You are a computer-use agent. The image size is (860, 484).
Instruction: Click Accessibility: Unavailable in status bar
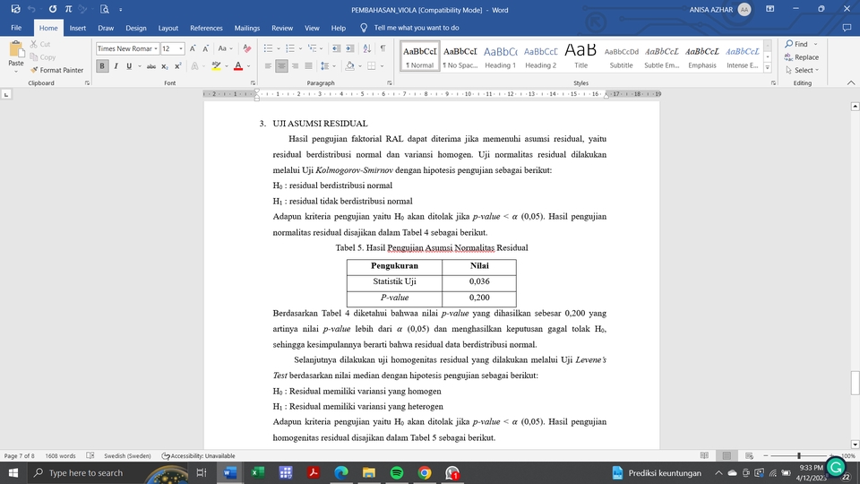pos(198,456)
